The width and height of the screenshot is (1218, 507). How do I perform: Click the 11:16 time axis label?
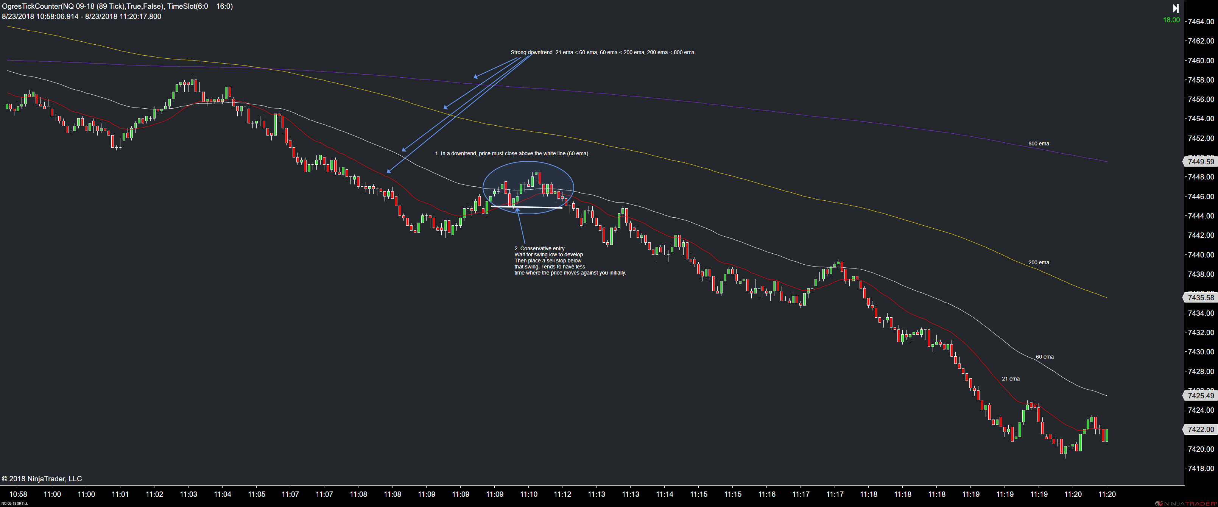point(766,494)
